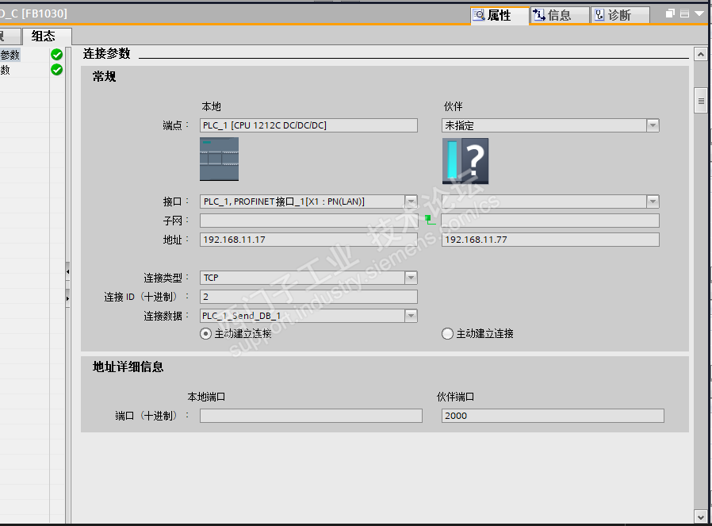Viewport: 712px width, 526px height.
Task: Select the 参数 tree item on left
Action: coord(10,55)
